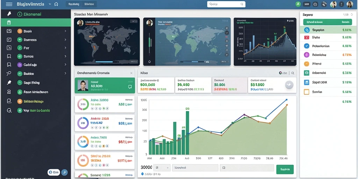Click the green circular icon in the top bar
358x179 pixels.
(298, 4)
